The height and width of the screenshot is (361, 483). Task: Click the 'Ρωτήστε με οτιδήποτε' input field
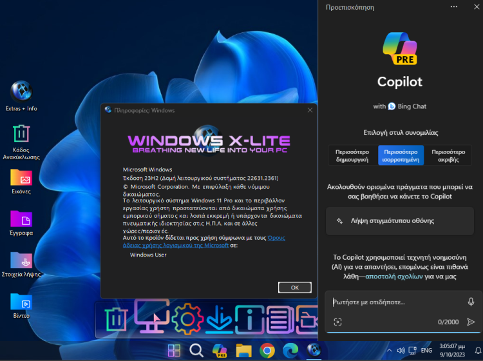tap(396, 302)
